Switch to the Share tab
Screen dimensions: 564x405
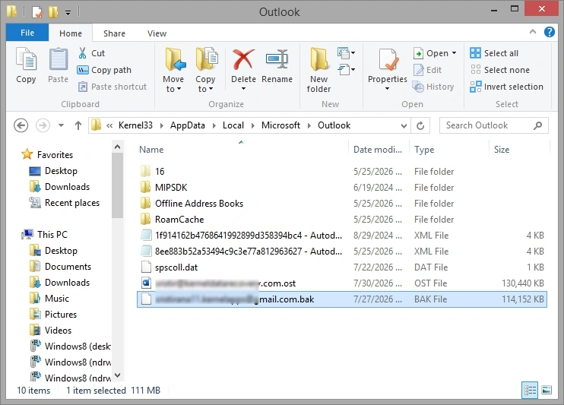click(114, 33)
